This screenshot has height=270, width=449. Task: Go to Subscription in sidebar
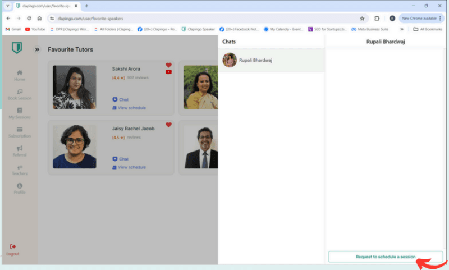click(20, 130)
